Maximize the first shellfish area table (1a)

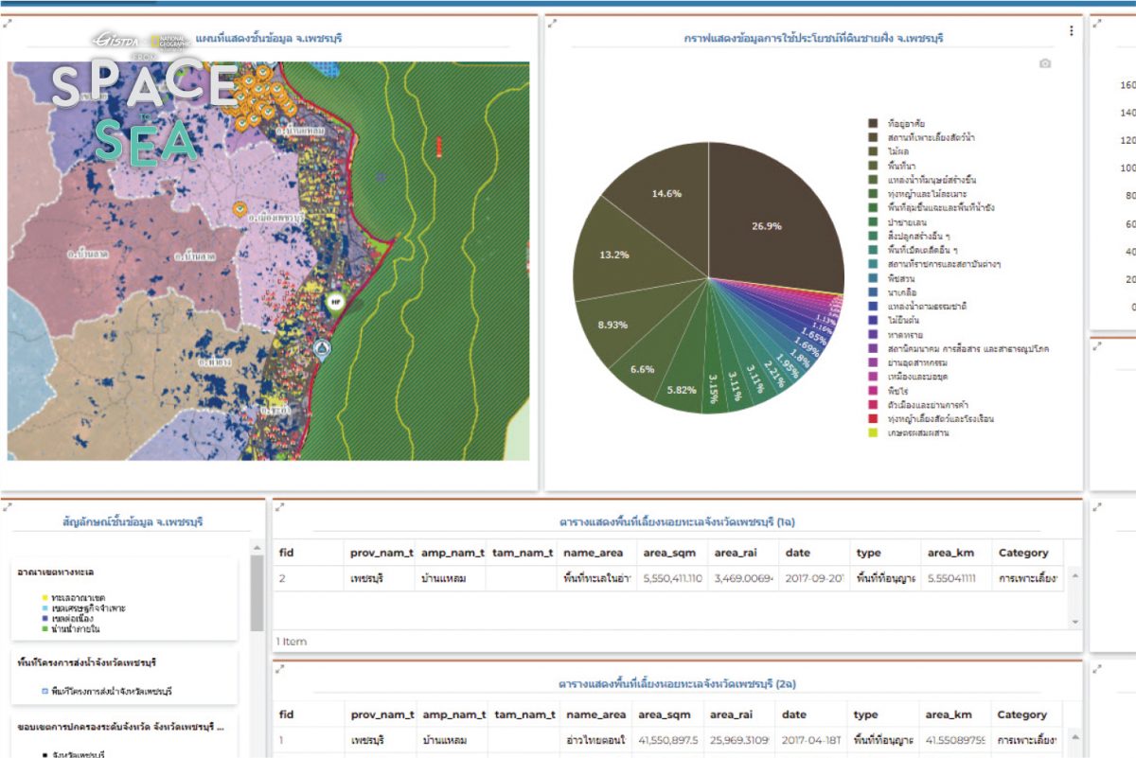click(279, 507)
